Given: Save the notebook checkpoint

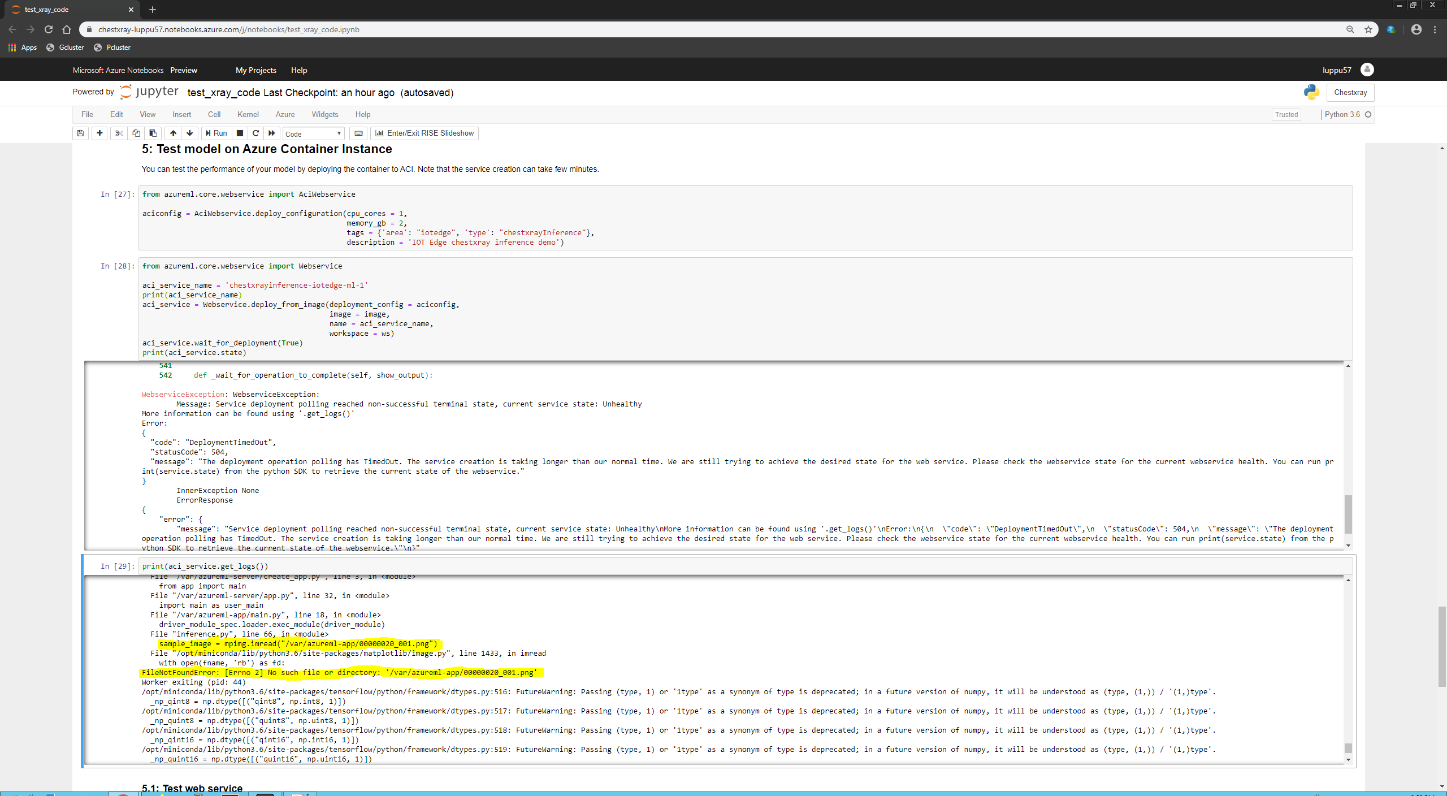Looking at the screenshot, I should (80, 133).
